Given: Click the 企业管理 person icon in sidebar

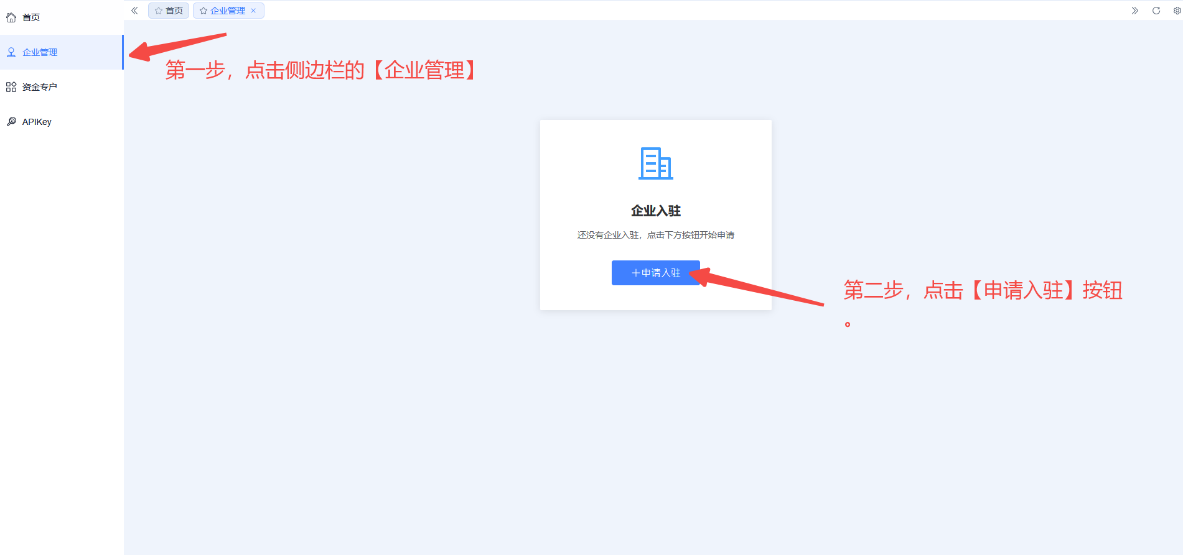Looking at the screenshot, I should (11, 52).
